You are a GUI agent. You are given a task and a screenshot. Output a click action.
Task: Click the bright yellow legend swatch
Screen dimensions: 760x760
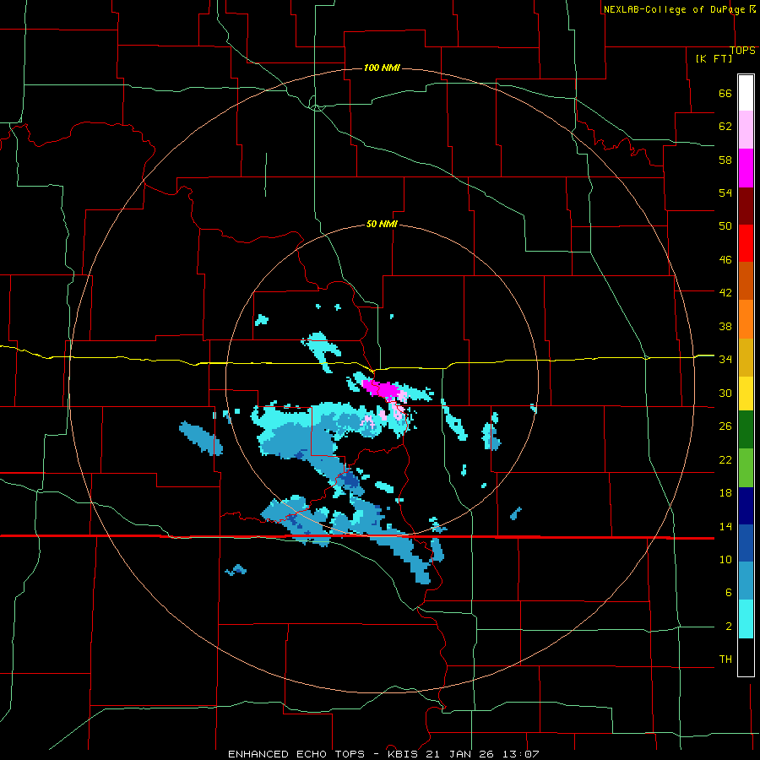tap(746, 393)
